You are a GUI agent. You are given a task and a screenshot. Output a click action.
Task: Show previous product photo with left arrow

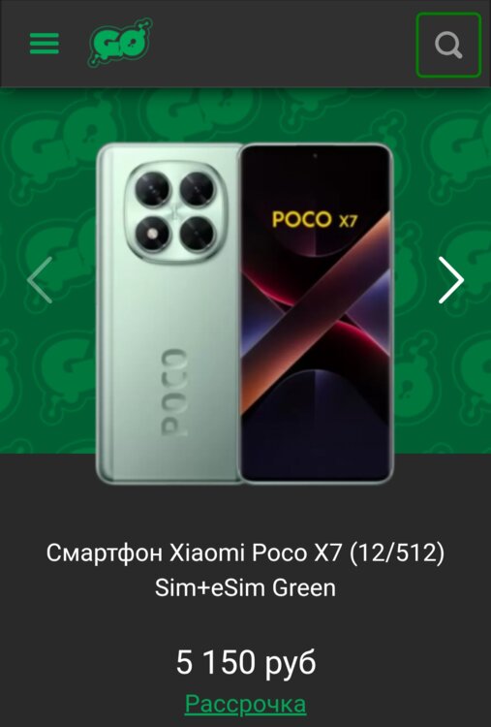pyautogui.click(x=40, y=280)
